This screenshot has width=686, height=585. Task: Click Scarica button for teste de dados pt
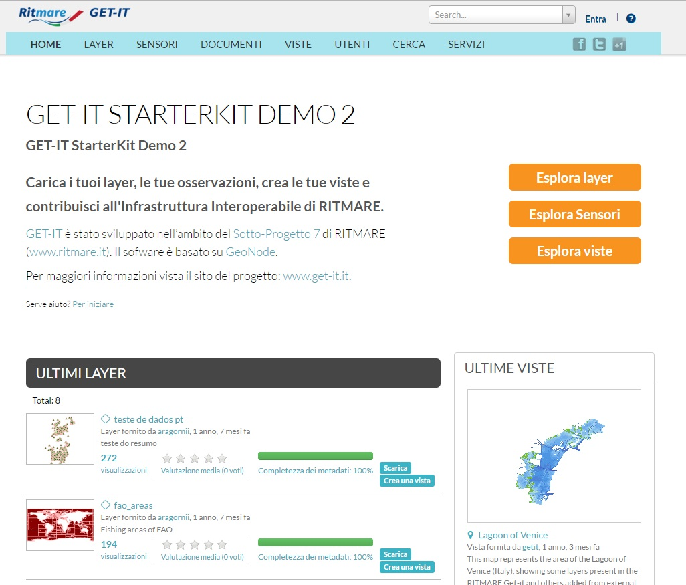tap(395, 468)
